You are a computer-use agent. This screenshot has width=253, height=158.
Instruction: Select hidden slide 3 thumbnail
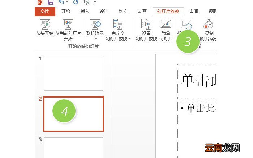point(74,148)
